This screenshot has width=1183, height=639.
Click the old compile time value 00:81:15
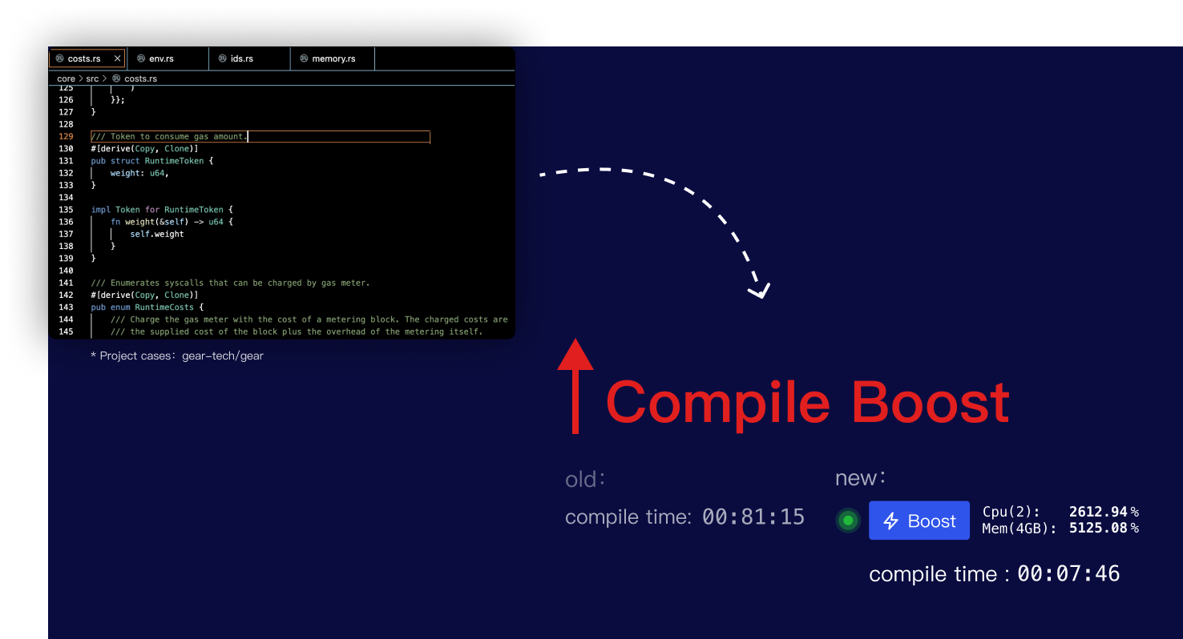tap(753, 516)
